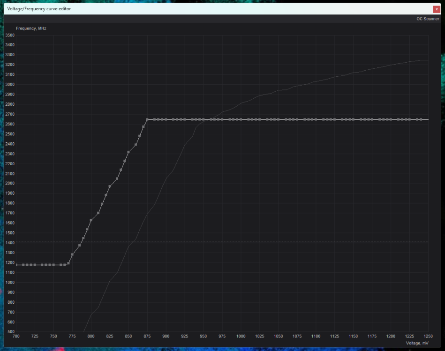Click the curve point at 845 mV near 2230 MHz

coord(124,161)
